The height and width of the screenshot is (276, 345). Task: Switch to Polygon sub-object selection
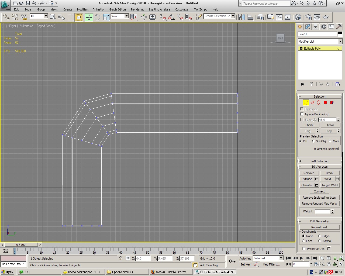tap(325, 102)
